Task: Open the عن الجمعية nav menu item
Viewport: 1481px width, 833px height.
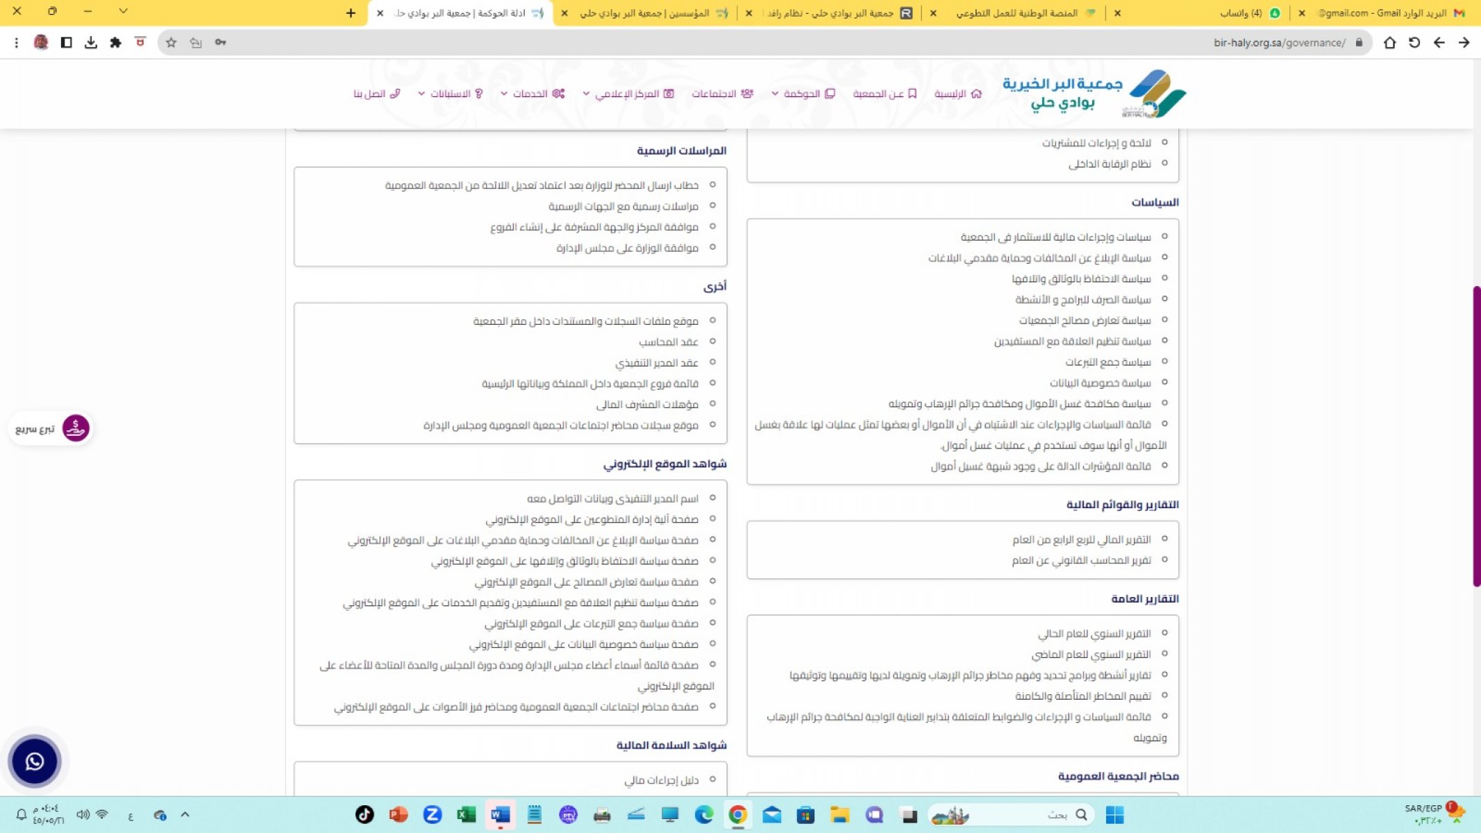Action: (x=885, y=94)
